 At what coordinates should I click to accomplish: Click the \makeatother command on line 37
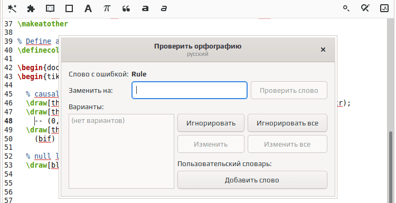coord(43,24)
